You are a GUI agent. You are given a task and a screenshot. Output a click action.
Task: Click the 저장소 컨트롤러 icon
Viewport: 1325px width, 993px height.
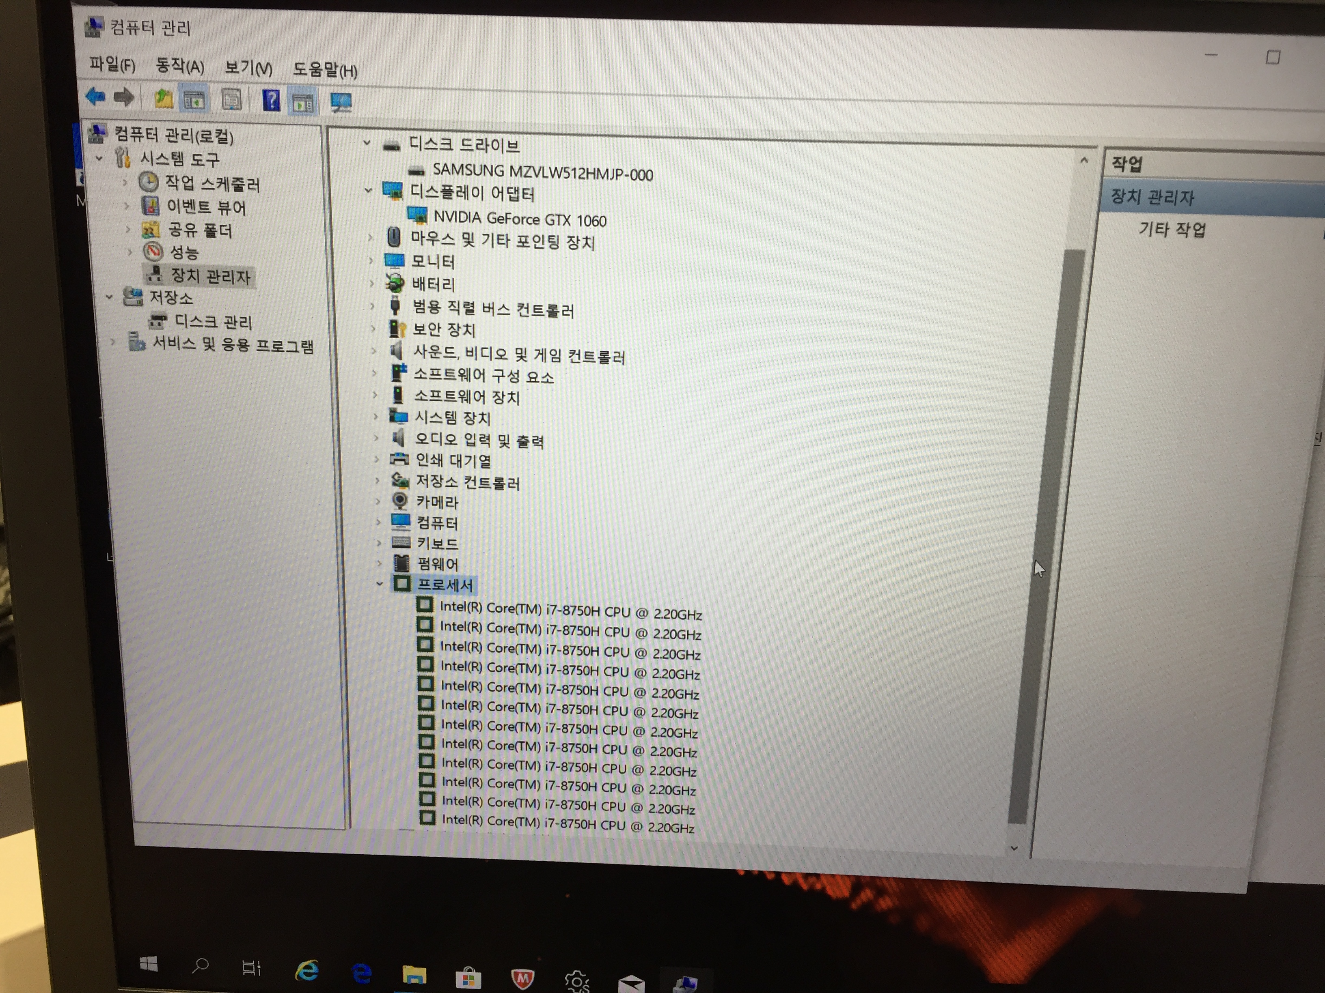pyautogui.click(x=399, y=480)
